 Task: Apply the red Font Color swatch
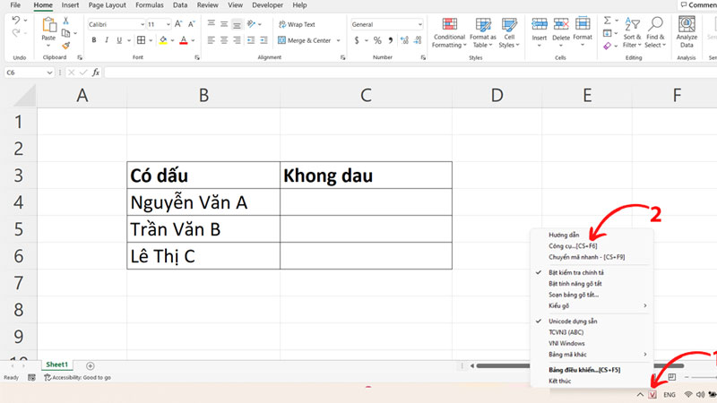coord(184,40)
